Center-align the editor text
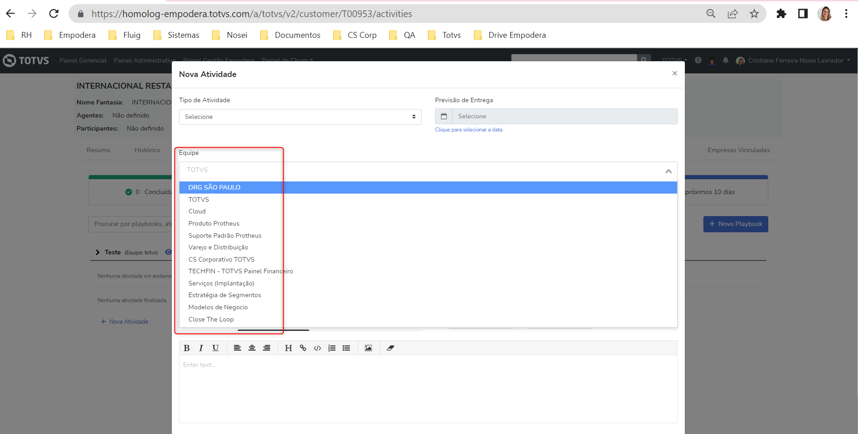Image resolution: width=858 pixels, height=434 pixels. pos(252,348)
